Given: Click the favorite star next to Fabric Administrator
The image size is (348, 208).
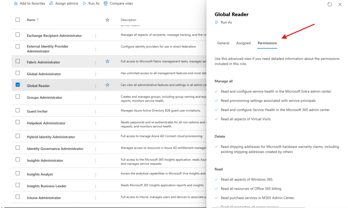Looking at the screenshot, I should coord(107,61).
